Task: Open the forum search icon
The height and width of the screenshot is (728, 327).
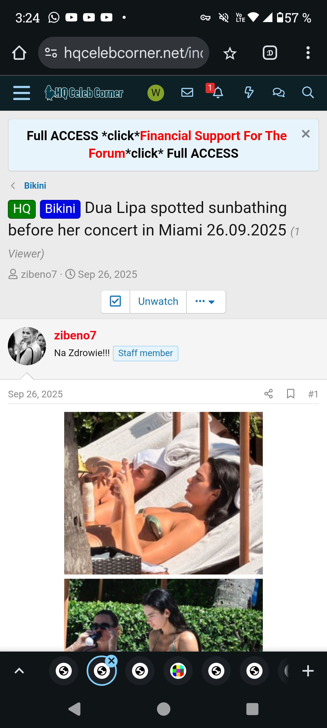Action: pyautogui.click(x=308, y=92)
